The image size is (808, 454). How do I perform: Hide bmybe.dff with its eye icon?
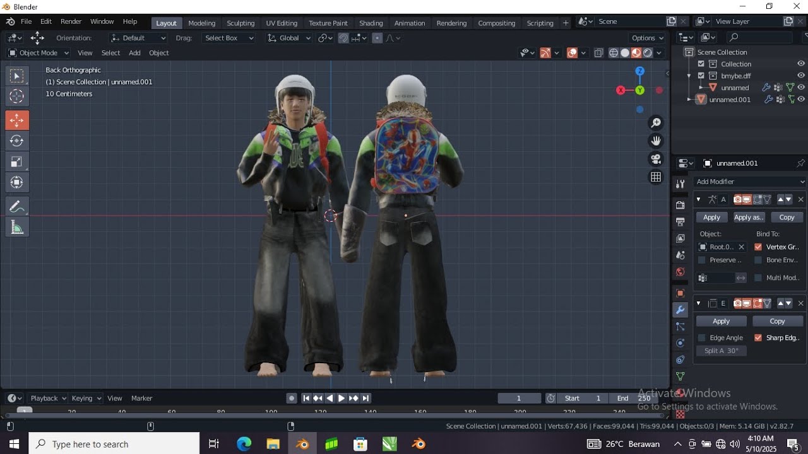click(x=801, y=76)
